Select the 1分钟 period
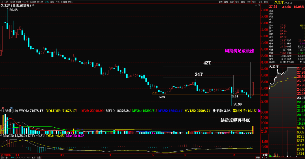The height and width of the screenshot is (159, 305). pyautogui.click(x=12, y=2)
